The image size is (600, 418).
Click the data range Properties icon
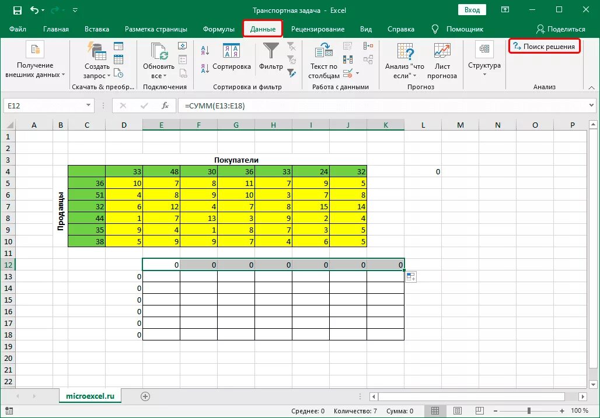pyautogui.click(x=183, y=59)
